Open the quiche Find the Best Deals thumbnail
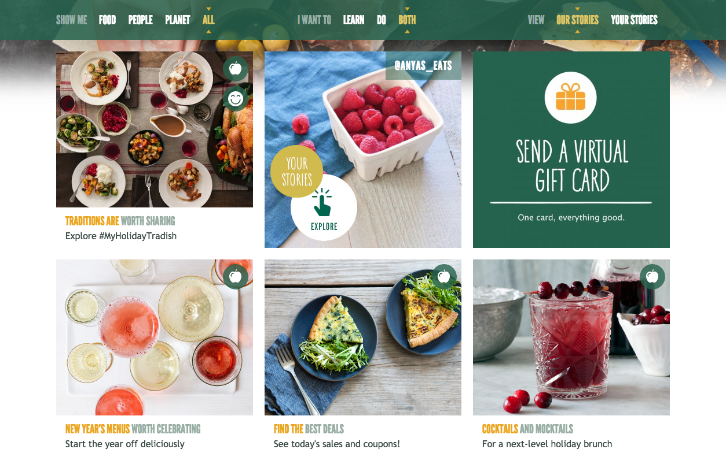Screen dimensions: 726x453 [363, 337]
